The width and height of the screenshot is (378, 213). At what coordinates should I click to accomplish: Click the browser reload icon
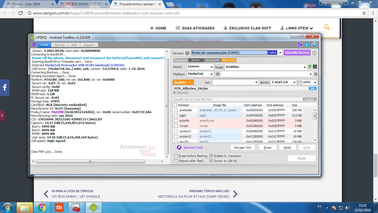click(21, 13)
